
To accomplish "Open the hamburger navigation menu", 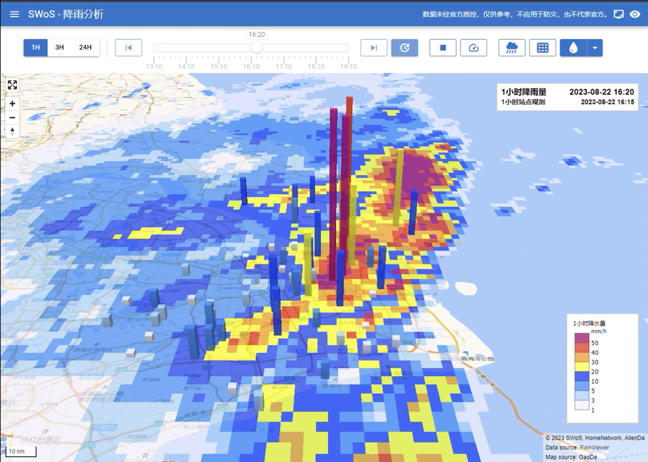I will pos(14,14).
